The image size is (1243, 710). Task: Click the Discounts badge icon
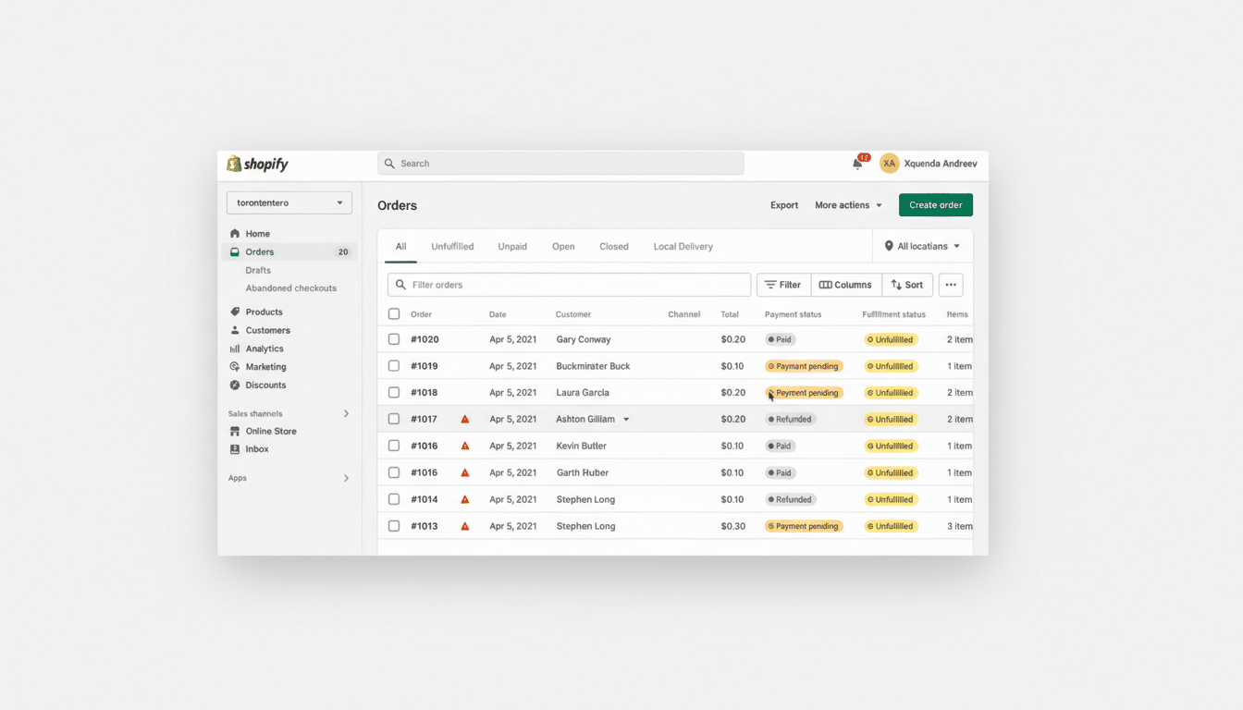coord(235,386)
